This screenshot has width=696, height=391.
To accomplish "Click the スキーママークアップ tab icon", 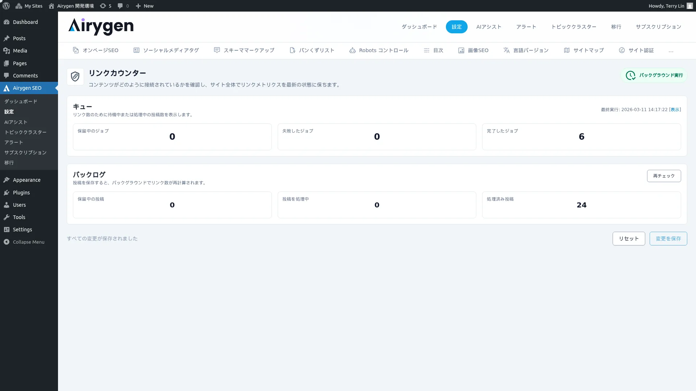I will point(217,50).
